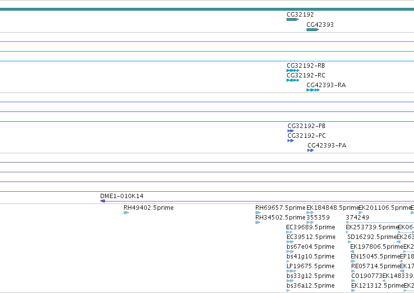The height and width of the screenshot is (293, 414).
Task: Click the CG32192-PB protein feature
Action: pyautogui.click(x=291, y=131)
